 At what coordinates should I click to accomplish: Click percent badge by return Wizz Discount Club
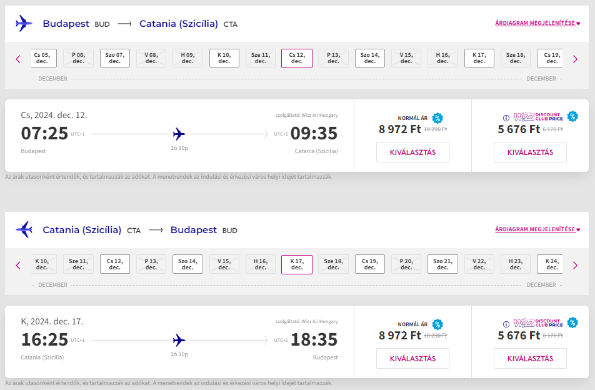(x=572, y=323)
